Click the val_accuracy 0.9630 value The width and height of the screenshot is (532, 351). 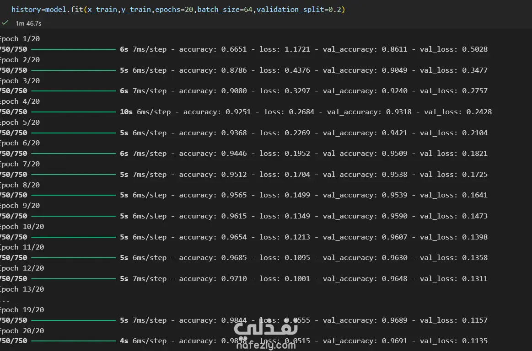tap(394, 258)
